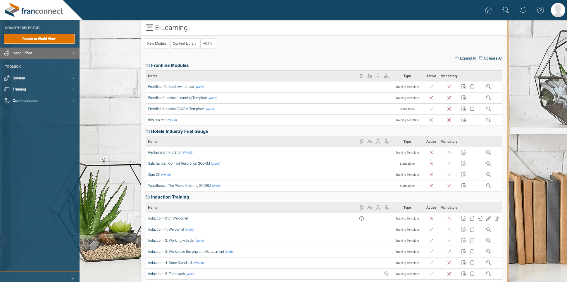Screen dimensions: 567x282
Task: Export Induction - 2. Working with Us as PDF
Action: 464,241
